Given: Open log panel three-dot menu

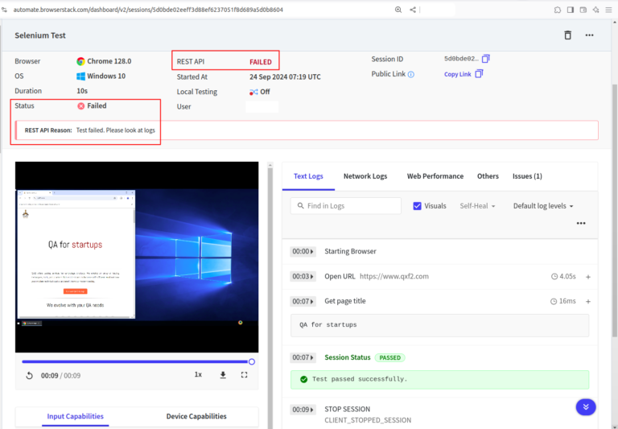Looking at the screenshot, I should [581, 223].
